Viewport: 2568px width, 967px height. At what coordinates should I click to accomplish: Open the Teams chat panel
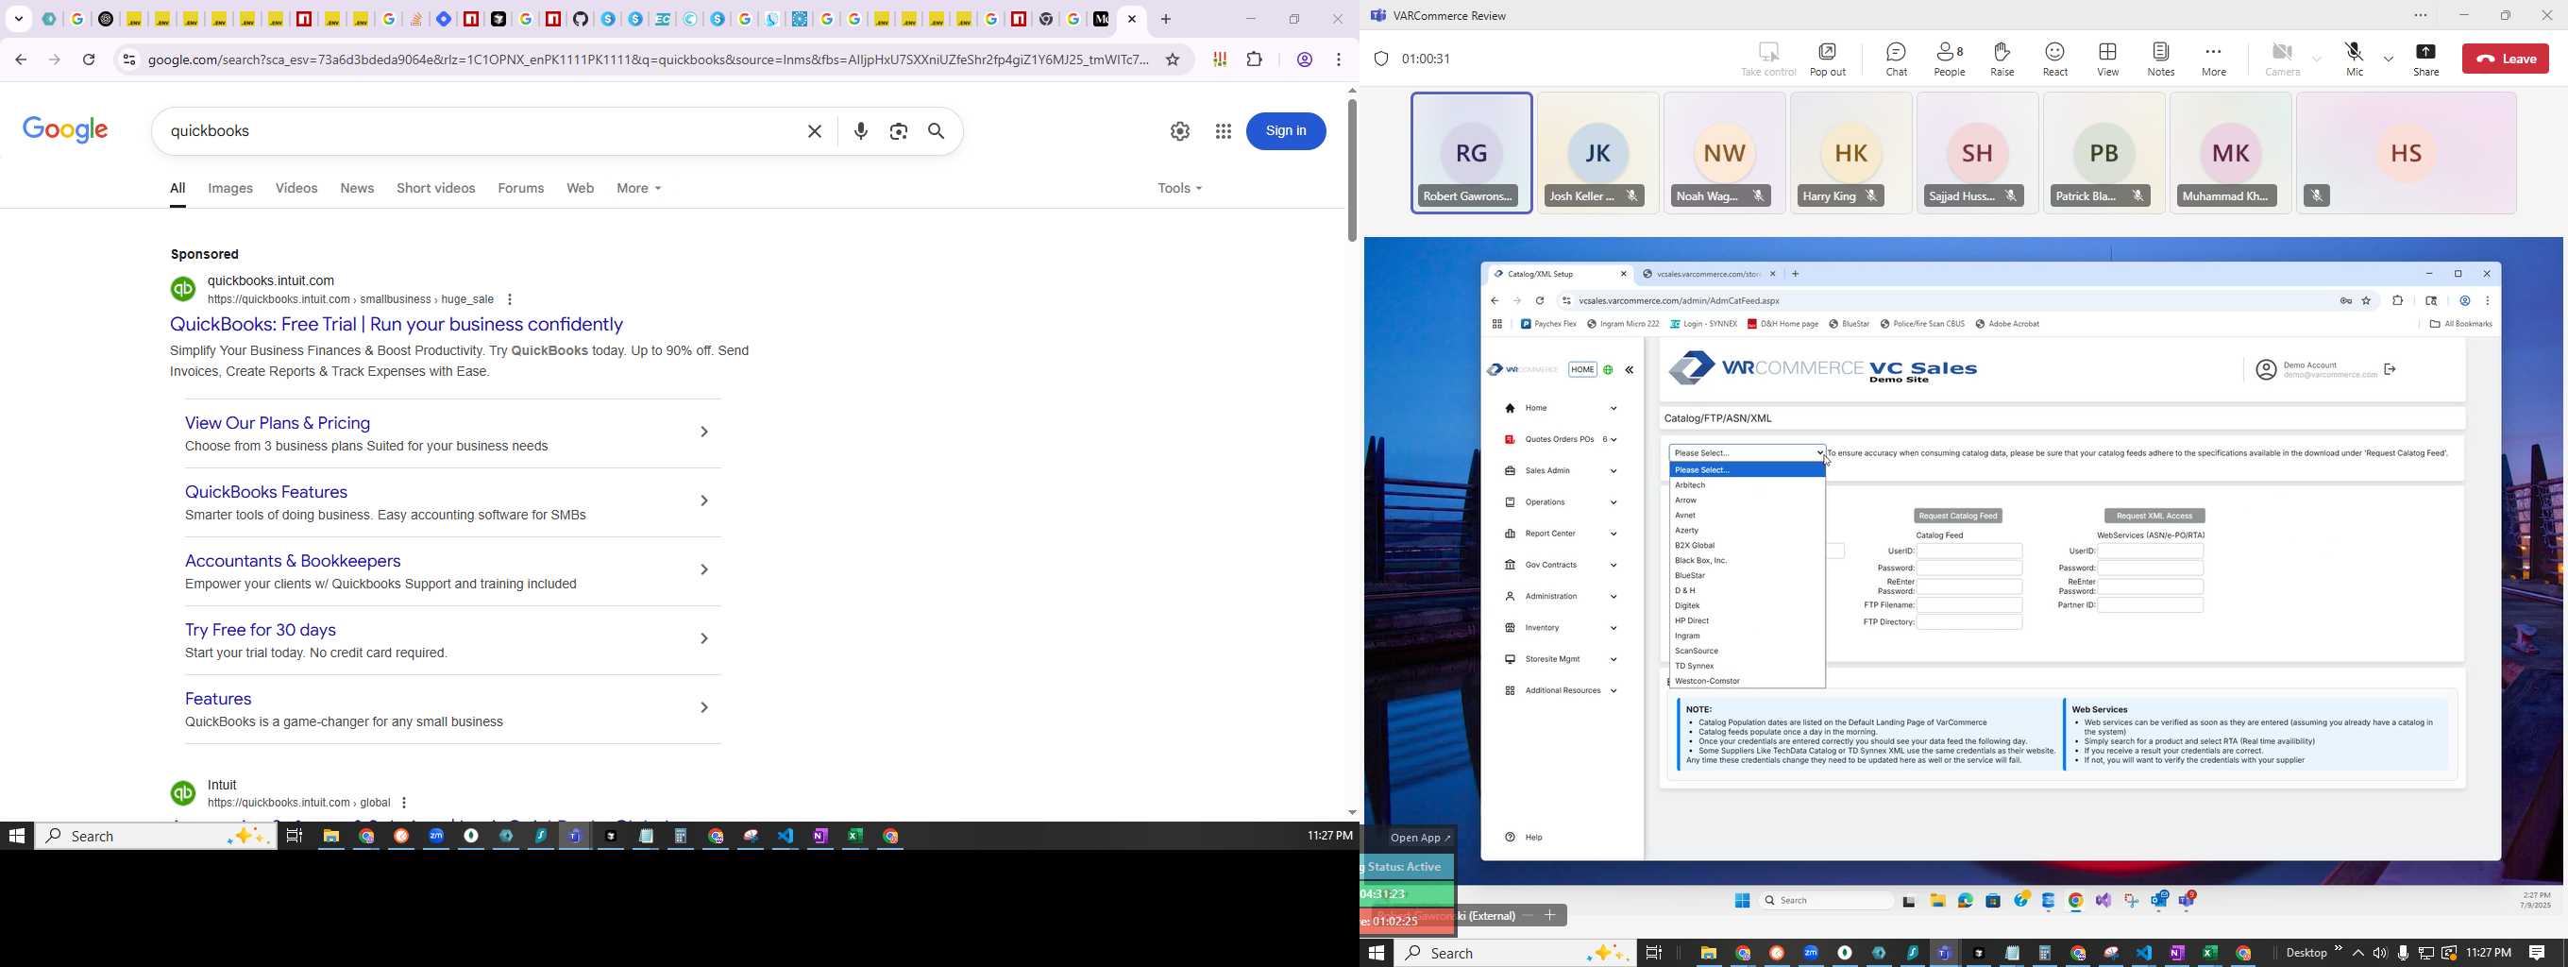[1896, 59]
